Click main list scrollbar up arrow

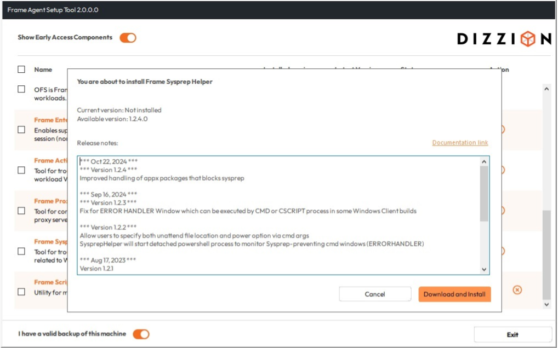tap(546, 88)
